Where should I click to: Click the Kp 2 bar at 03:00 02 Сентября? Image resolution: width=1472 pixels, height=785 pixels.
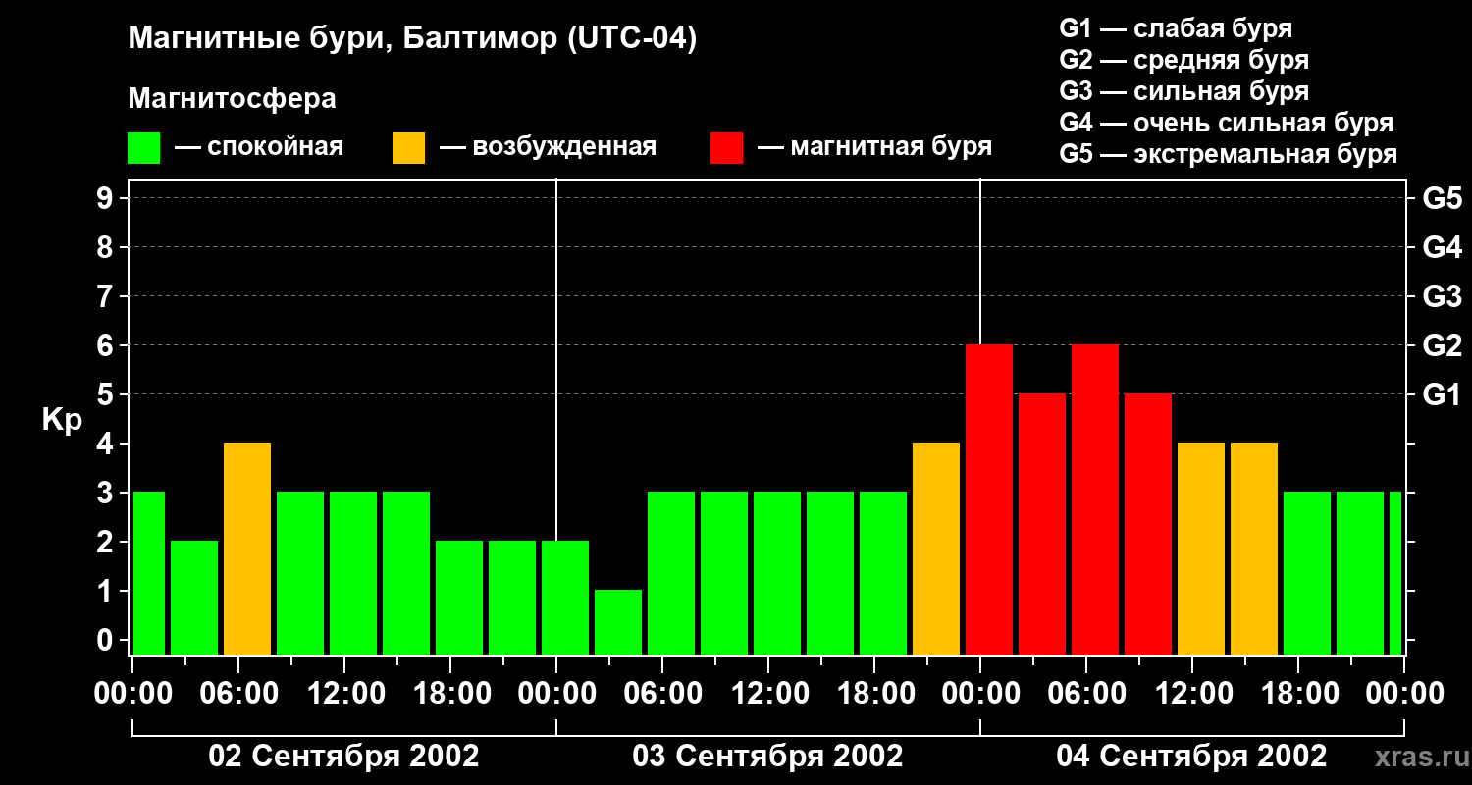194,599
